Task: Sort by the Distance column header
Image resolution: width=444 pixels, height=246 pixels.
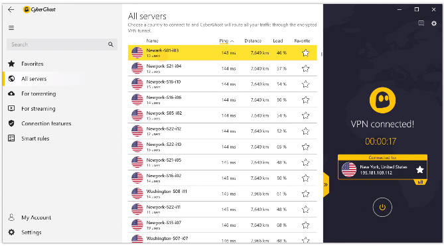Action: (253, 40)
